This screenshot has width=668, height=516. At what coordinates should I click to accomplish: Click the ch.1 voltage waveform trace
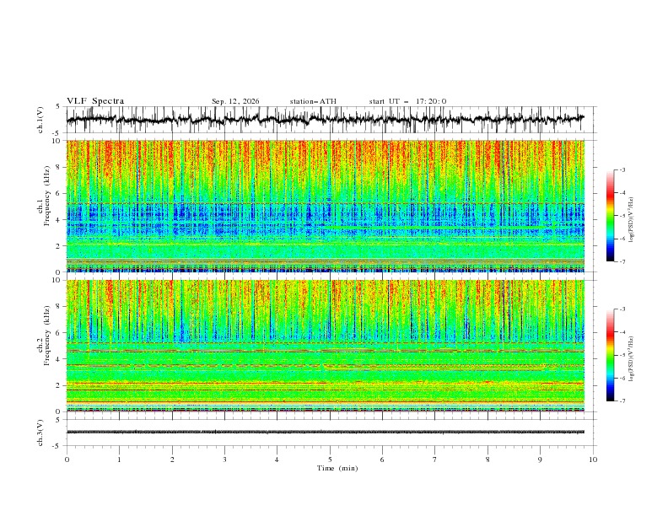click(x=326, y=120)
